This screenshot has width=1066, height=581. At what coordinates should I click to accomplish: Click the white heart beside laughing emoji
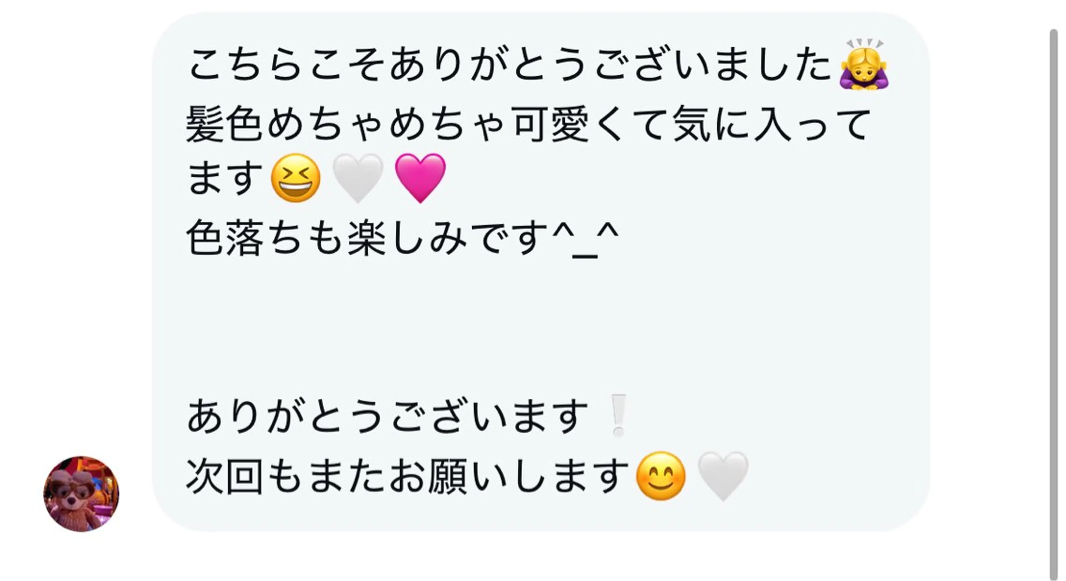[358, 178]
